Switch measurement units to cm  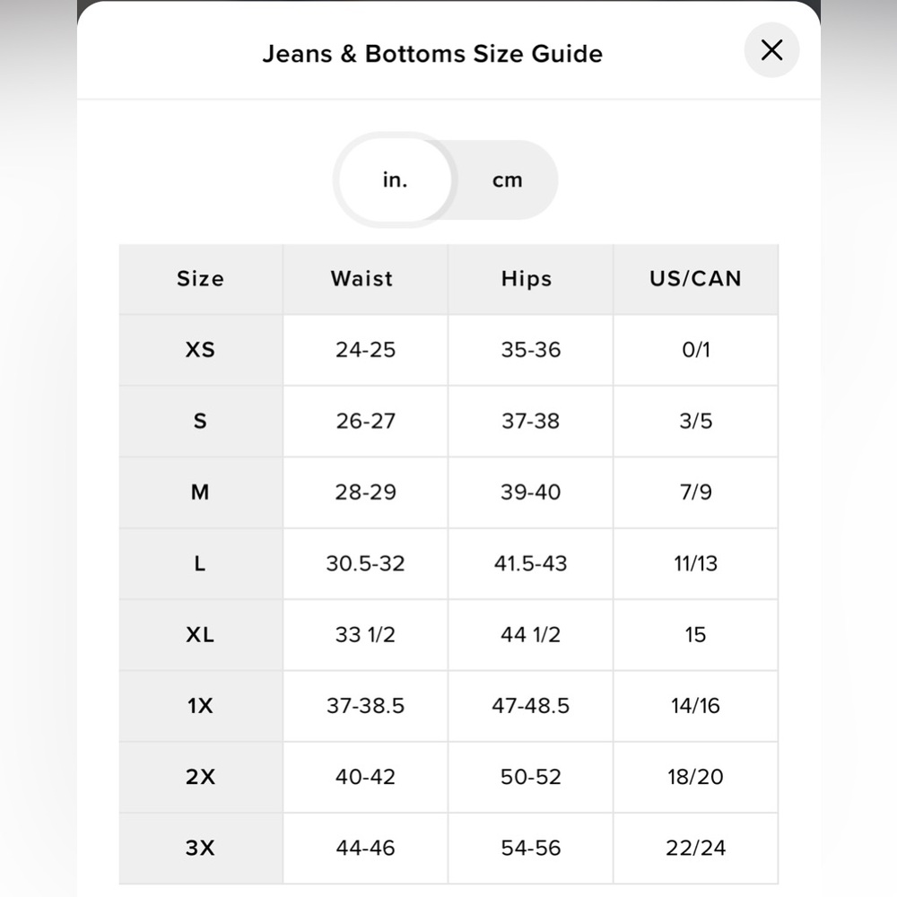point(507,180)
